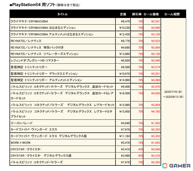Screen dimensions: 193x171
Task: Click list price ¥8,470
Action: point(125,21)
